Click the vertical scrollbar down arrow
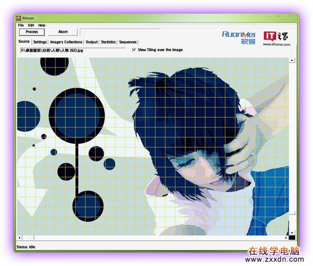313x266 pixels. coord(292,233)
